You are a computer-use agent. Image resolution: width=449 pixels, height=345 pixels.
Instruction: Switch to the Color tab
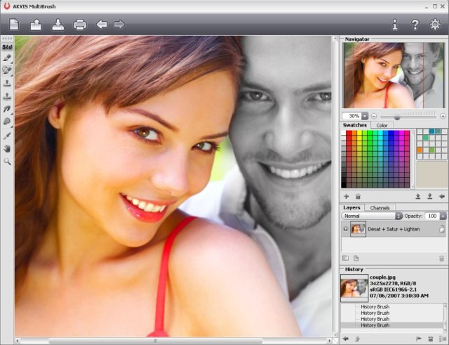click(x=382, y=125)
